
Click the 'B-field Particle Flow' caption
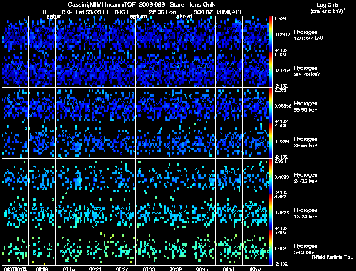click(332, 257)
